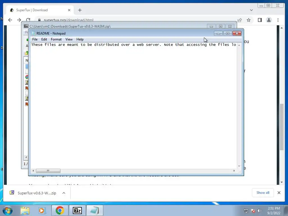This screenshot has height=216, width=288.
Task: Share this page icon in Chrome
Action: [240, 20]
